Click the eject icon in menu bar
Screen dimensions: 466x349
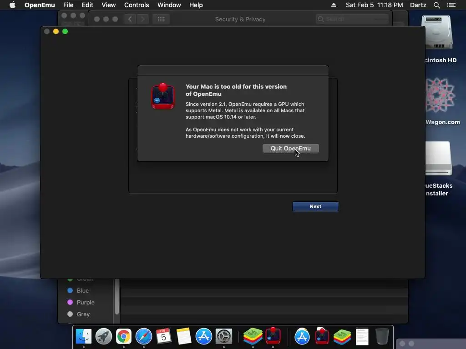(x=334, y=5)
